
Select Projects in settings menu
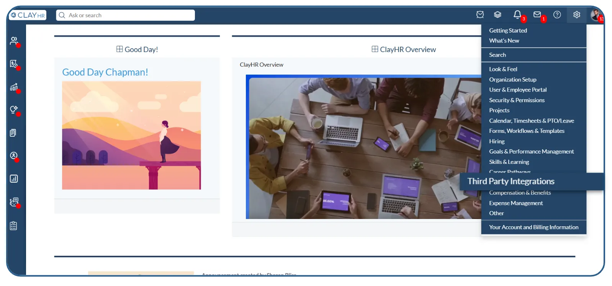pos(499,110)
